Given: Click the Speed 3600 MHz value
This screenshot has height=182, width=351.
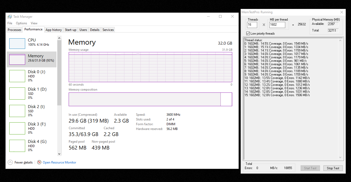Looking at the screenshot, I should 173,115.
